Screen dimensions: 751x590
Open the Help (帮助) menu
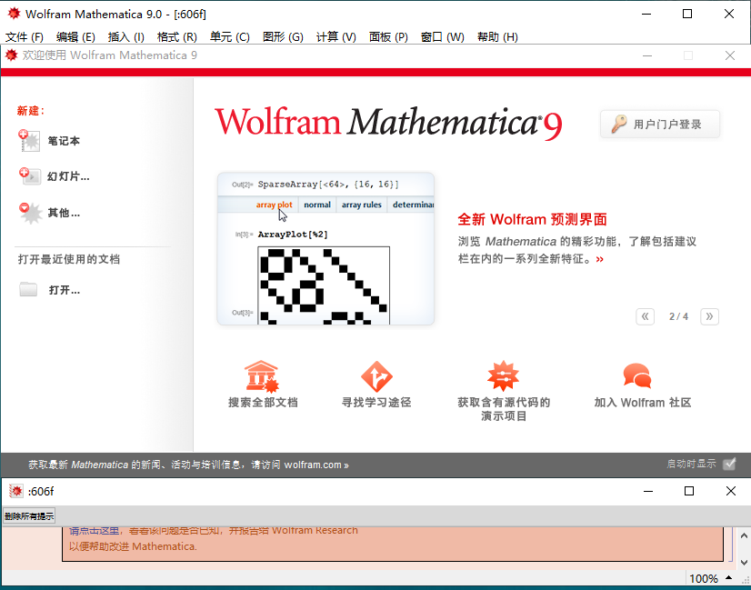click(497, 37)
